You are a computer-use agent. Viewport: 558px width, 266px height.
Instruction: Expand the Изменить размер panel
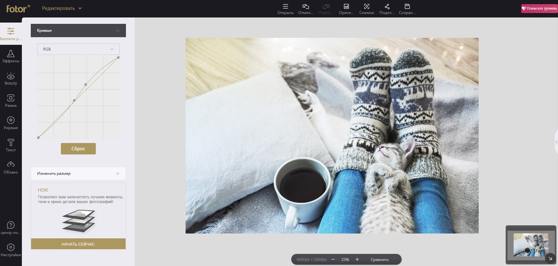point(78,173)
